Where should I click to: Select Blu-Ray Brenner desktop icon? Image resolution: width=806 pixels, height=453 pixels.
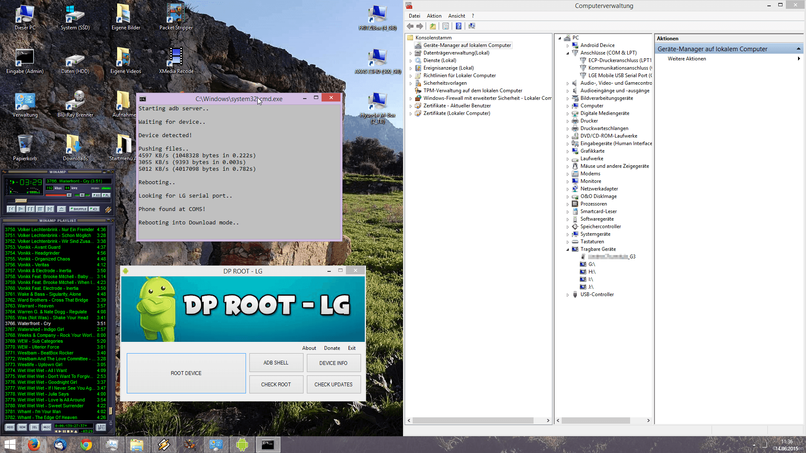[75, 104]
